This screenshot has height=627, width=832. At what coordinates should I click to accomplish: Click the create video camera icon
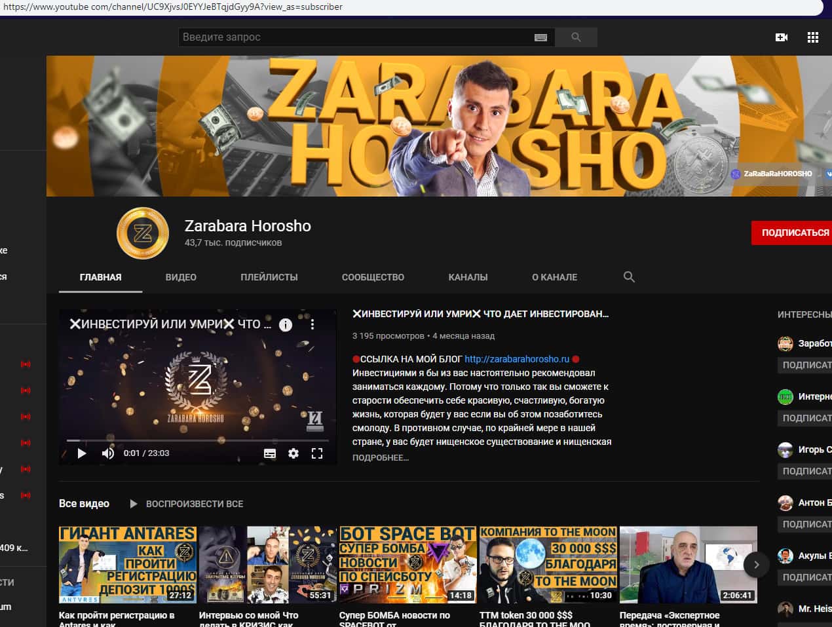(781, 37)
